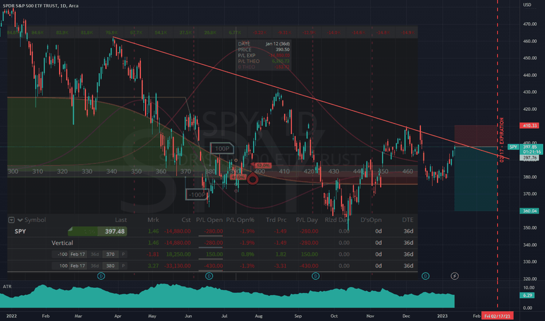Click the 84.6K profit value at top
The height and width of the screenshot is (321, 545).
coord(37,33)
